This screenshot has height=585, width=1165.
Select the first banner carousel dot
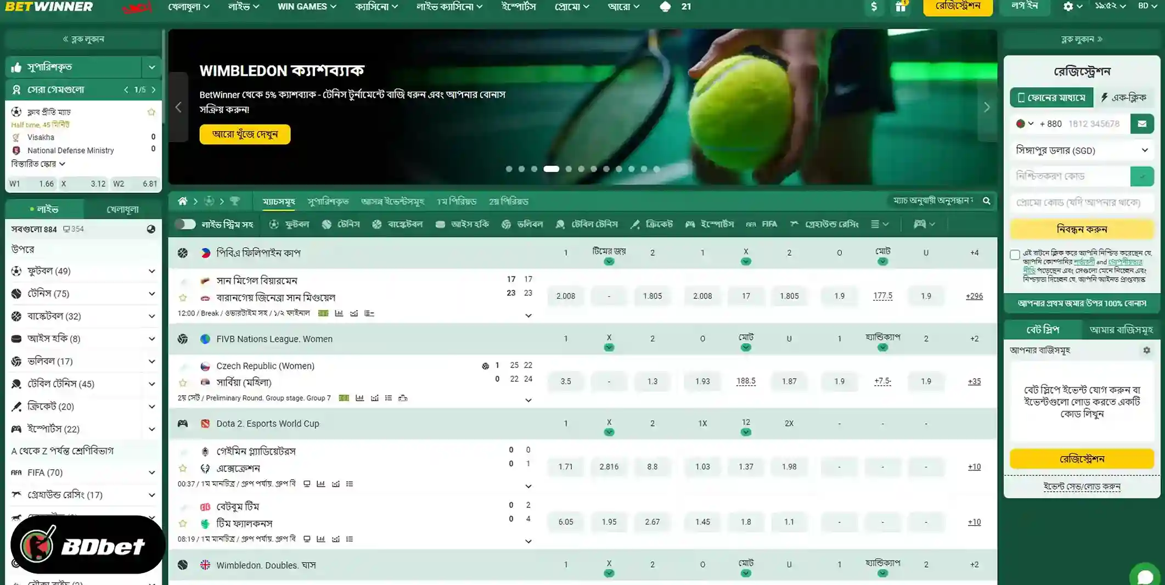509,169
